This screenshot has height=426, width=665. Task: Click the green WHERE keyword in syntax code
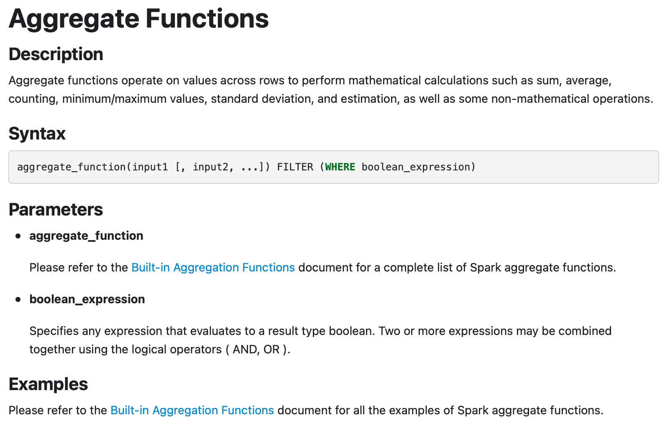point(340,167)
